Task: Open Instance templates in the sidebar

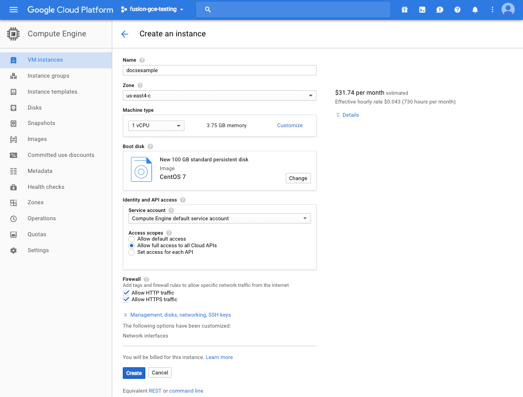Action: click(52, 92)
